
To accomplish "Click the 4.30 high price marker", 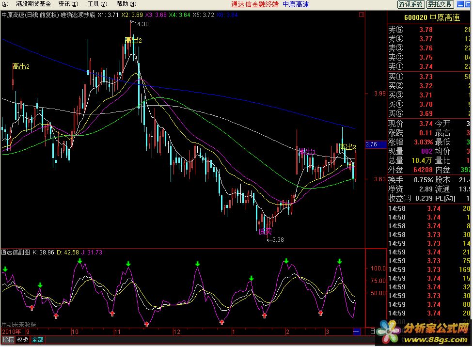I will coord(142,24).
